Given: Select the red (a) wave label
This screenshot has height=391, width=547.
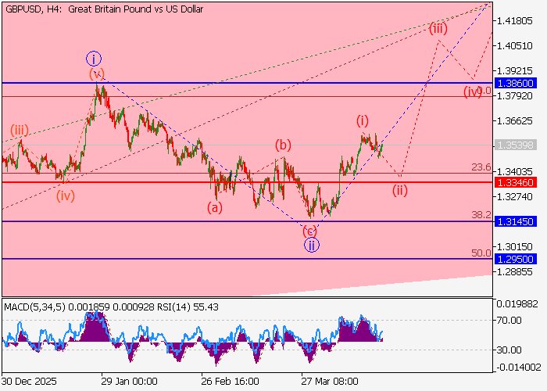Looking at the screenshot, I should pos(214,207).
